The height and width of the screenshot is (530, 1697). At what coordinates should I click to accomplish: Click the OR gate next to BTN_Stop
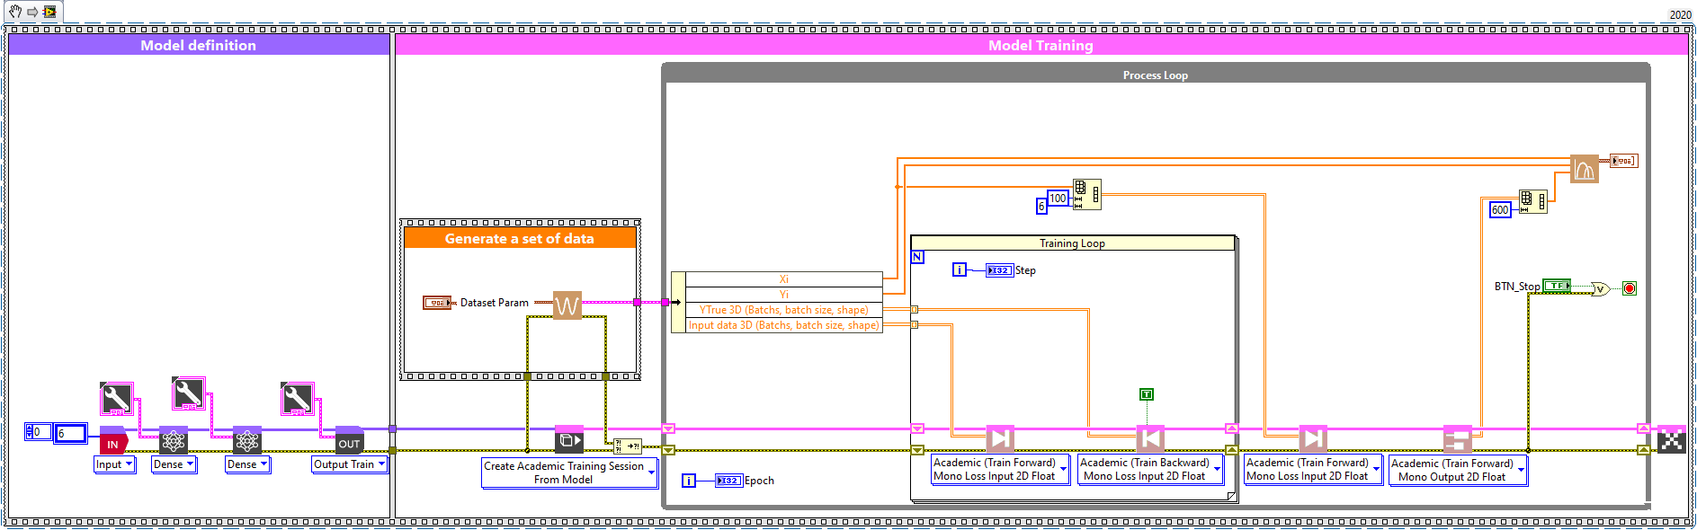coord(1600,288)
